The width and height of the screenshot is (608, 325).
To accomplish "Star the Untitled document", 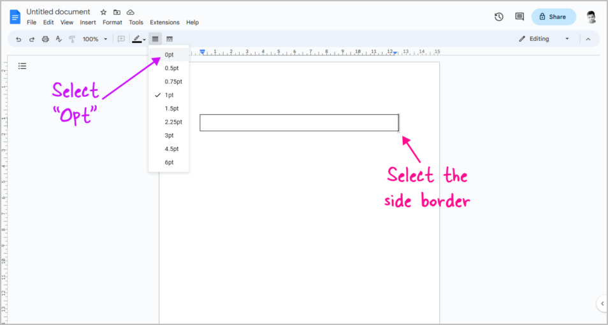I will pyautogui.click(x=103, y=12).
